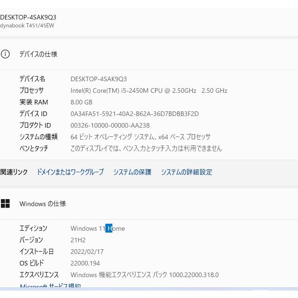The height and width of the screenshot is (298, 298).
Task: Collapse the Windows の仕様 section header
Action: 149,203
